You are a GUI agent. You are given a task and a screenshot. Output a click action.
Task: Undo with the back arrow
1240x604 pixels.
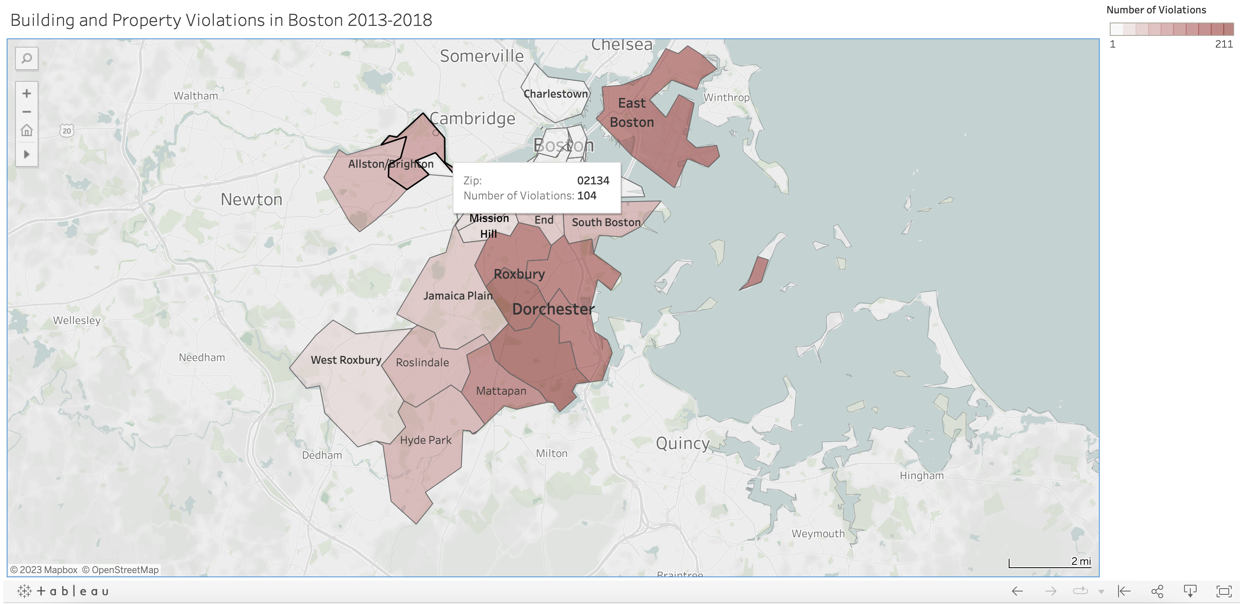(1017, 591)
